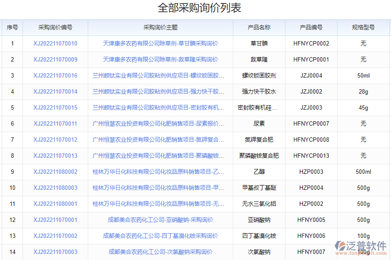Click the 产品名称 column header
Viewport: 391px width, 260px height.
coord(259,27)
